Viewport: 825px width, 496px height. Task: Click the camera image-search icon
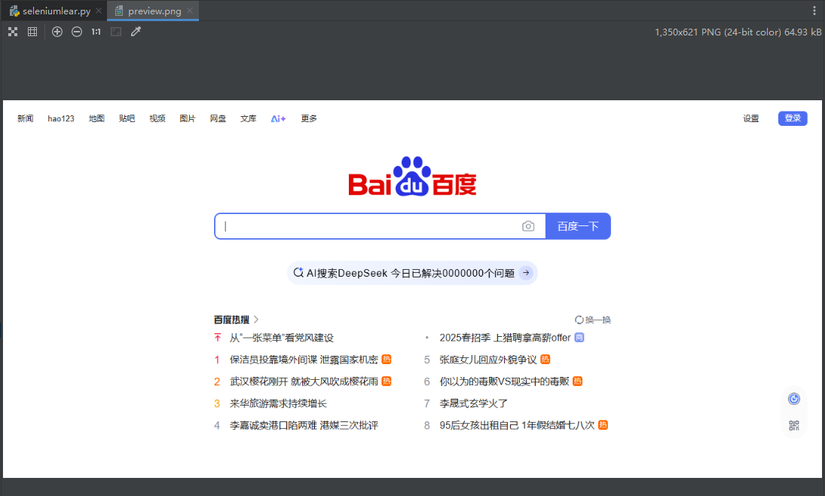click(528, 226)
